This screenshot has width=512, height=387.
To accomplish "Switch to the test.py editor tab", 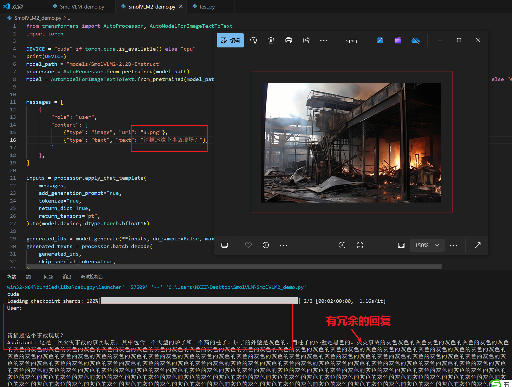I will coord(207,7).
